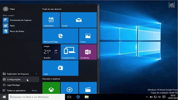The height and width of the screenshot is (100, 178).
Task: Click the battery tray icon
Action: click(151, 97)
